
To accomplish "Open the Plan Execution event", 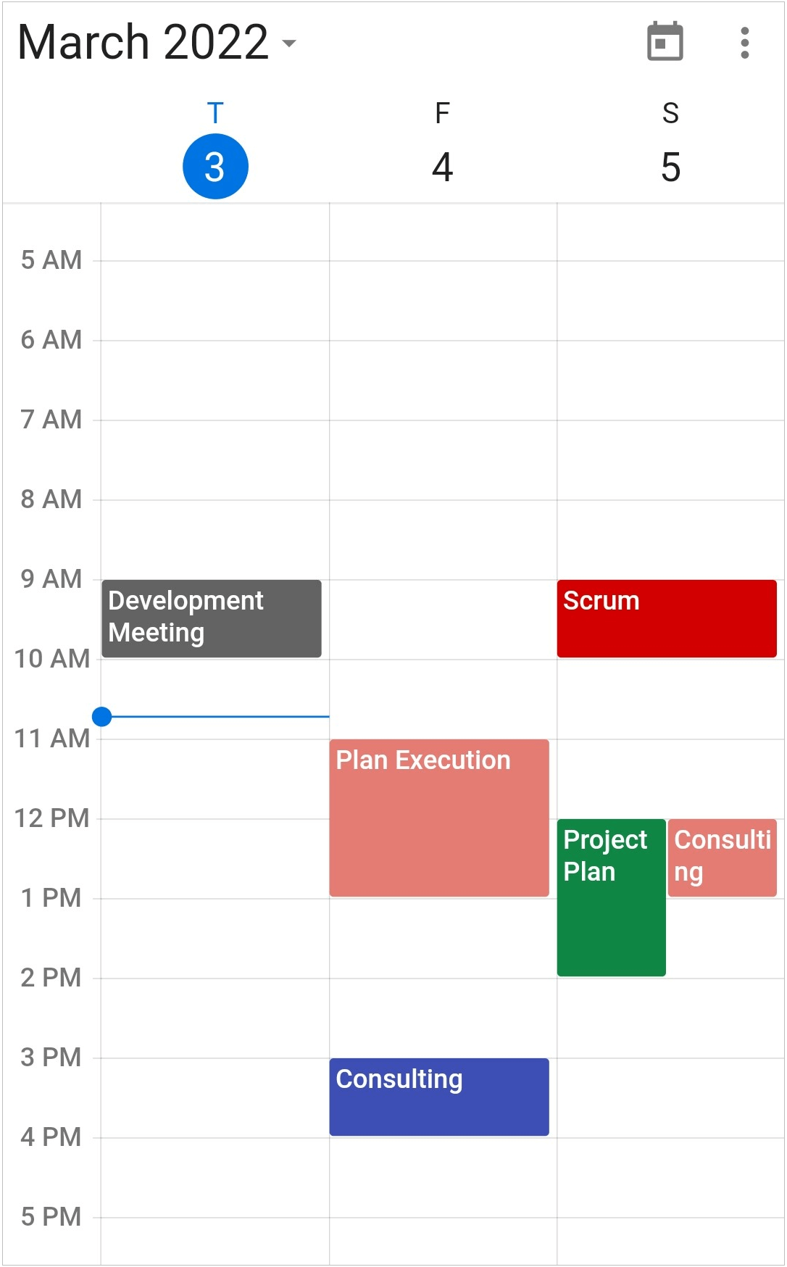I will tap(439, 818).
